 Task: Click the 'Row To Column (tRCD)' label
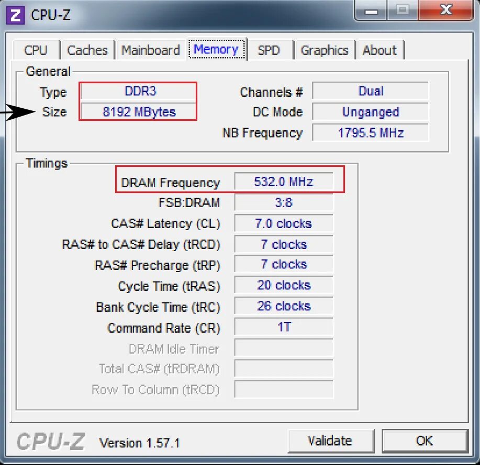155,390
